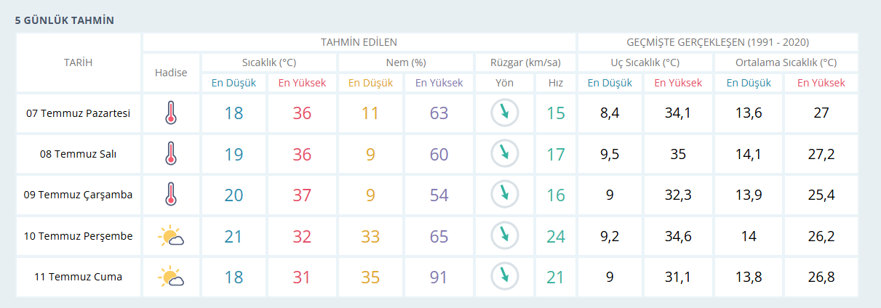Click the Uç Sıcaklık (°C) header
Screen dimensions: 881x308
(x=645, y=62)
